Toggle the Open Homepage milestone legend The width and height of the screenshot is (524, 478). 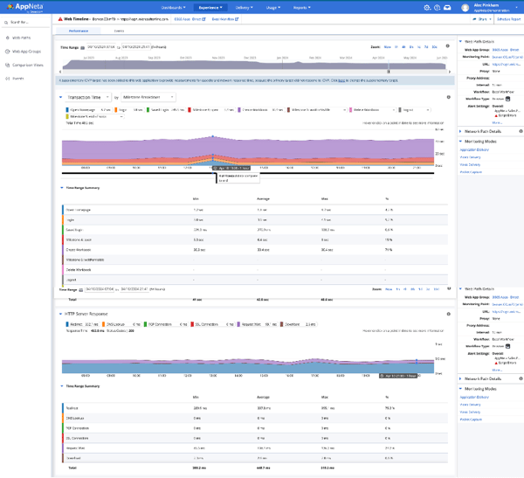[82, 110]
